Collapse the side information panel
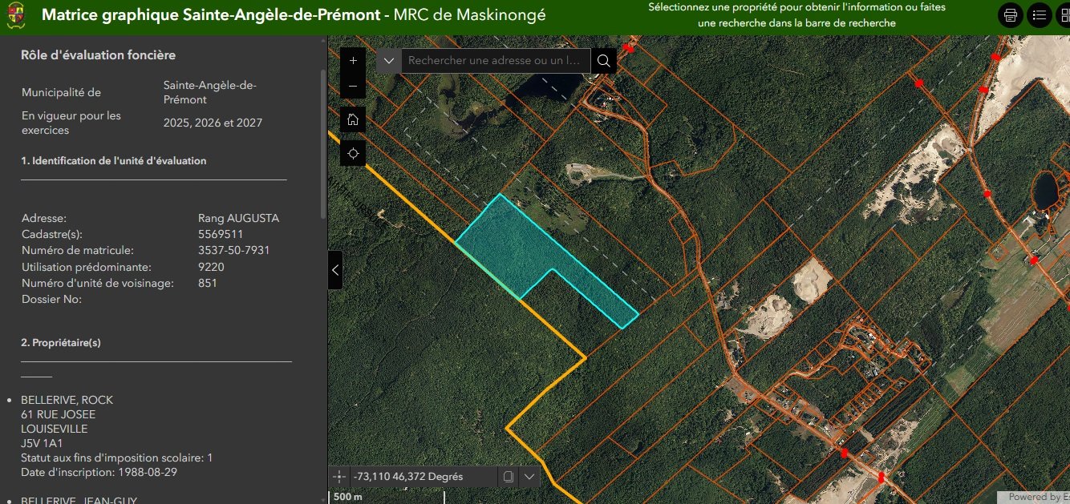The height and width of the screenshot is (504, 1070). point(336,270)
